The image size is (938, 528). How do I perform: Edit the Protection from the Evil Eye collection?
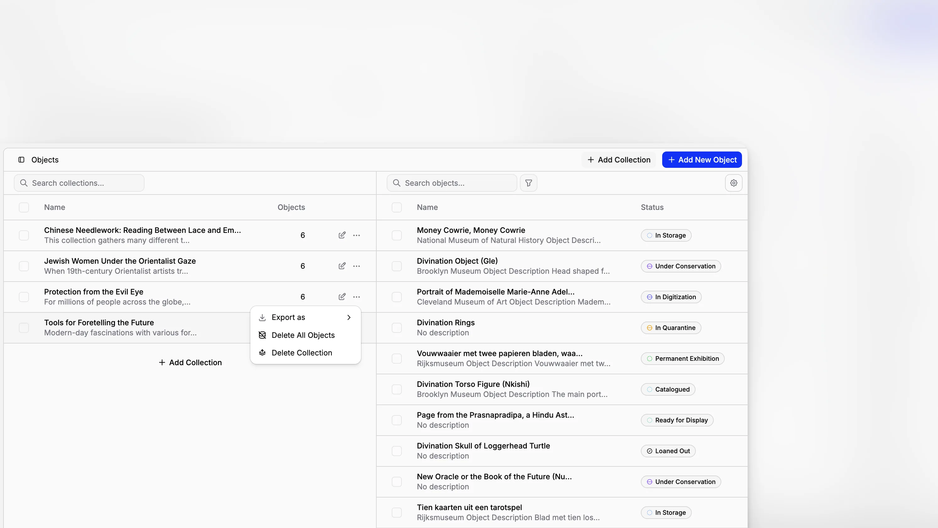pos(342,297)
